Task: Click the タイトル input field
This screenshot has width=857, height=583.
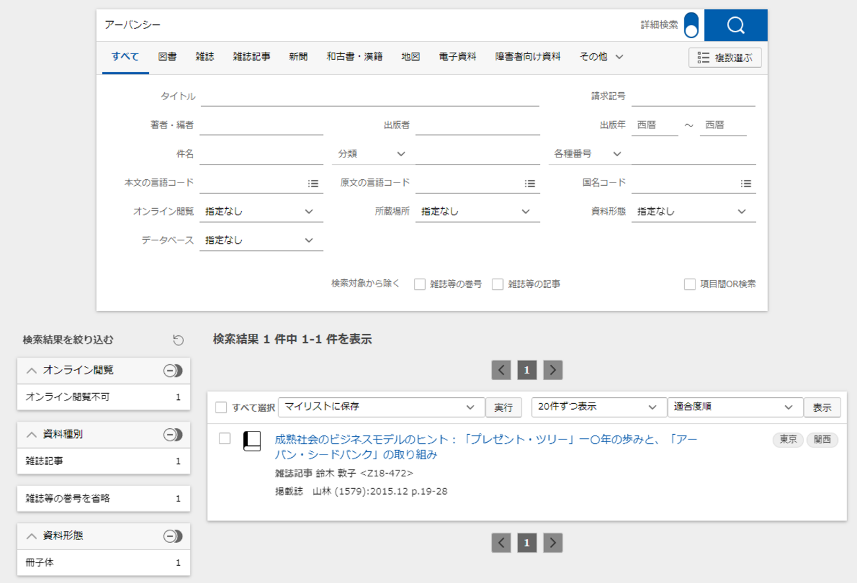Action: click(x=369, y=97)
